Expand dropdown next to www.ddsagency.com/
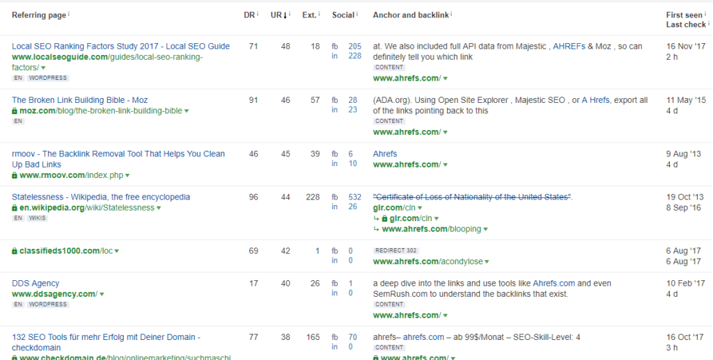The image size is (713, 360). [x=102, y=294]
